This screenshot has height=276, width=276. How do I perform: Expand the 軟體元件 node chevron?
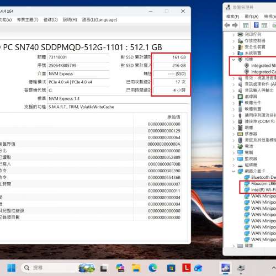[233, 103]
